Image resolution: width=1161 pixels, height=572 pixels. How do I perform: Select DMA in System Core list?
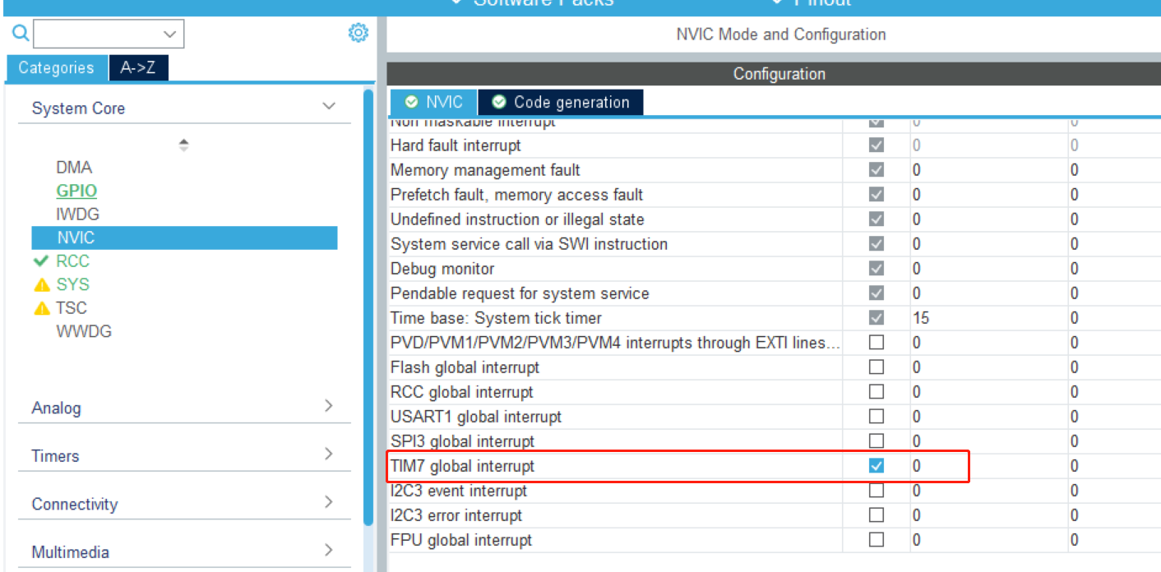click(74, 168)
